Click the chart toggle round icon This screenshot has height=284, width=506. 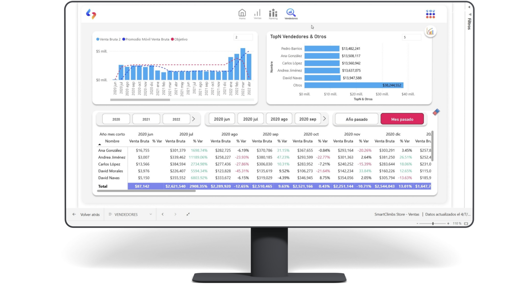tap(430, 32)
